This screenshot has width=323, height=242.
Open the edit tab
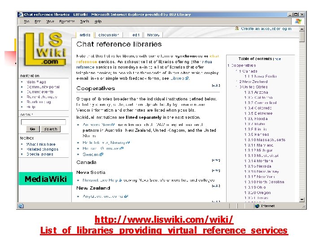(x=136, y=35)
